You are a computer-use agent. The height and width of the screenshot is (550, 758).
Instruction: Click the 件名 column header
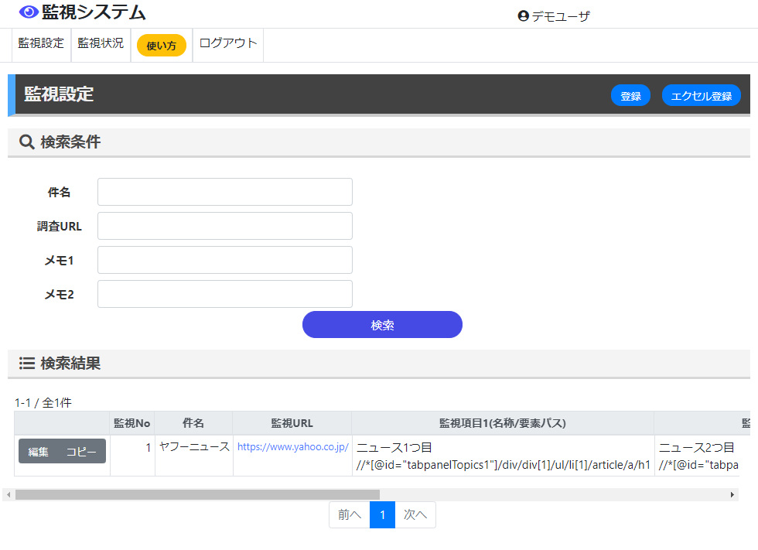pyautogui.click(x=193, y=423)
